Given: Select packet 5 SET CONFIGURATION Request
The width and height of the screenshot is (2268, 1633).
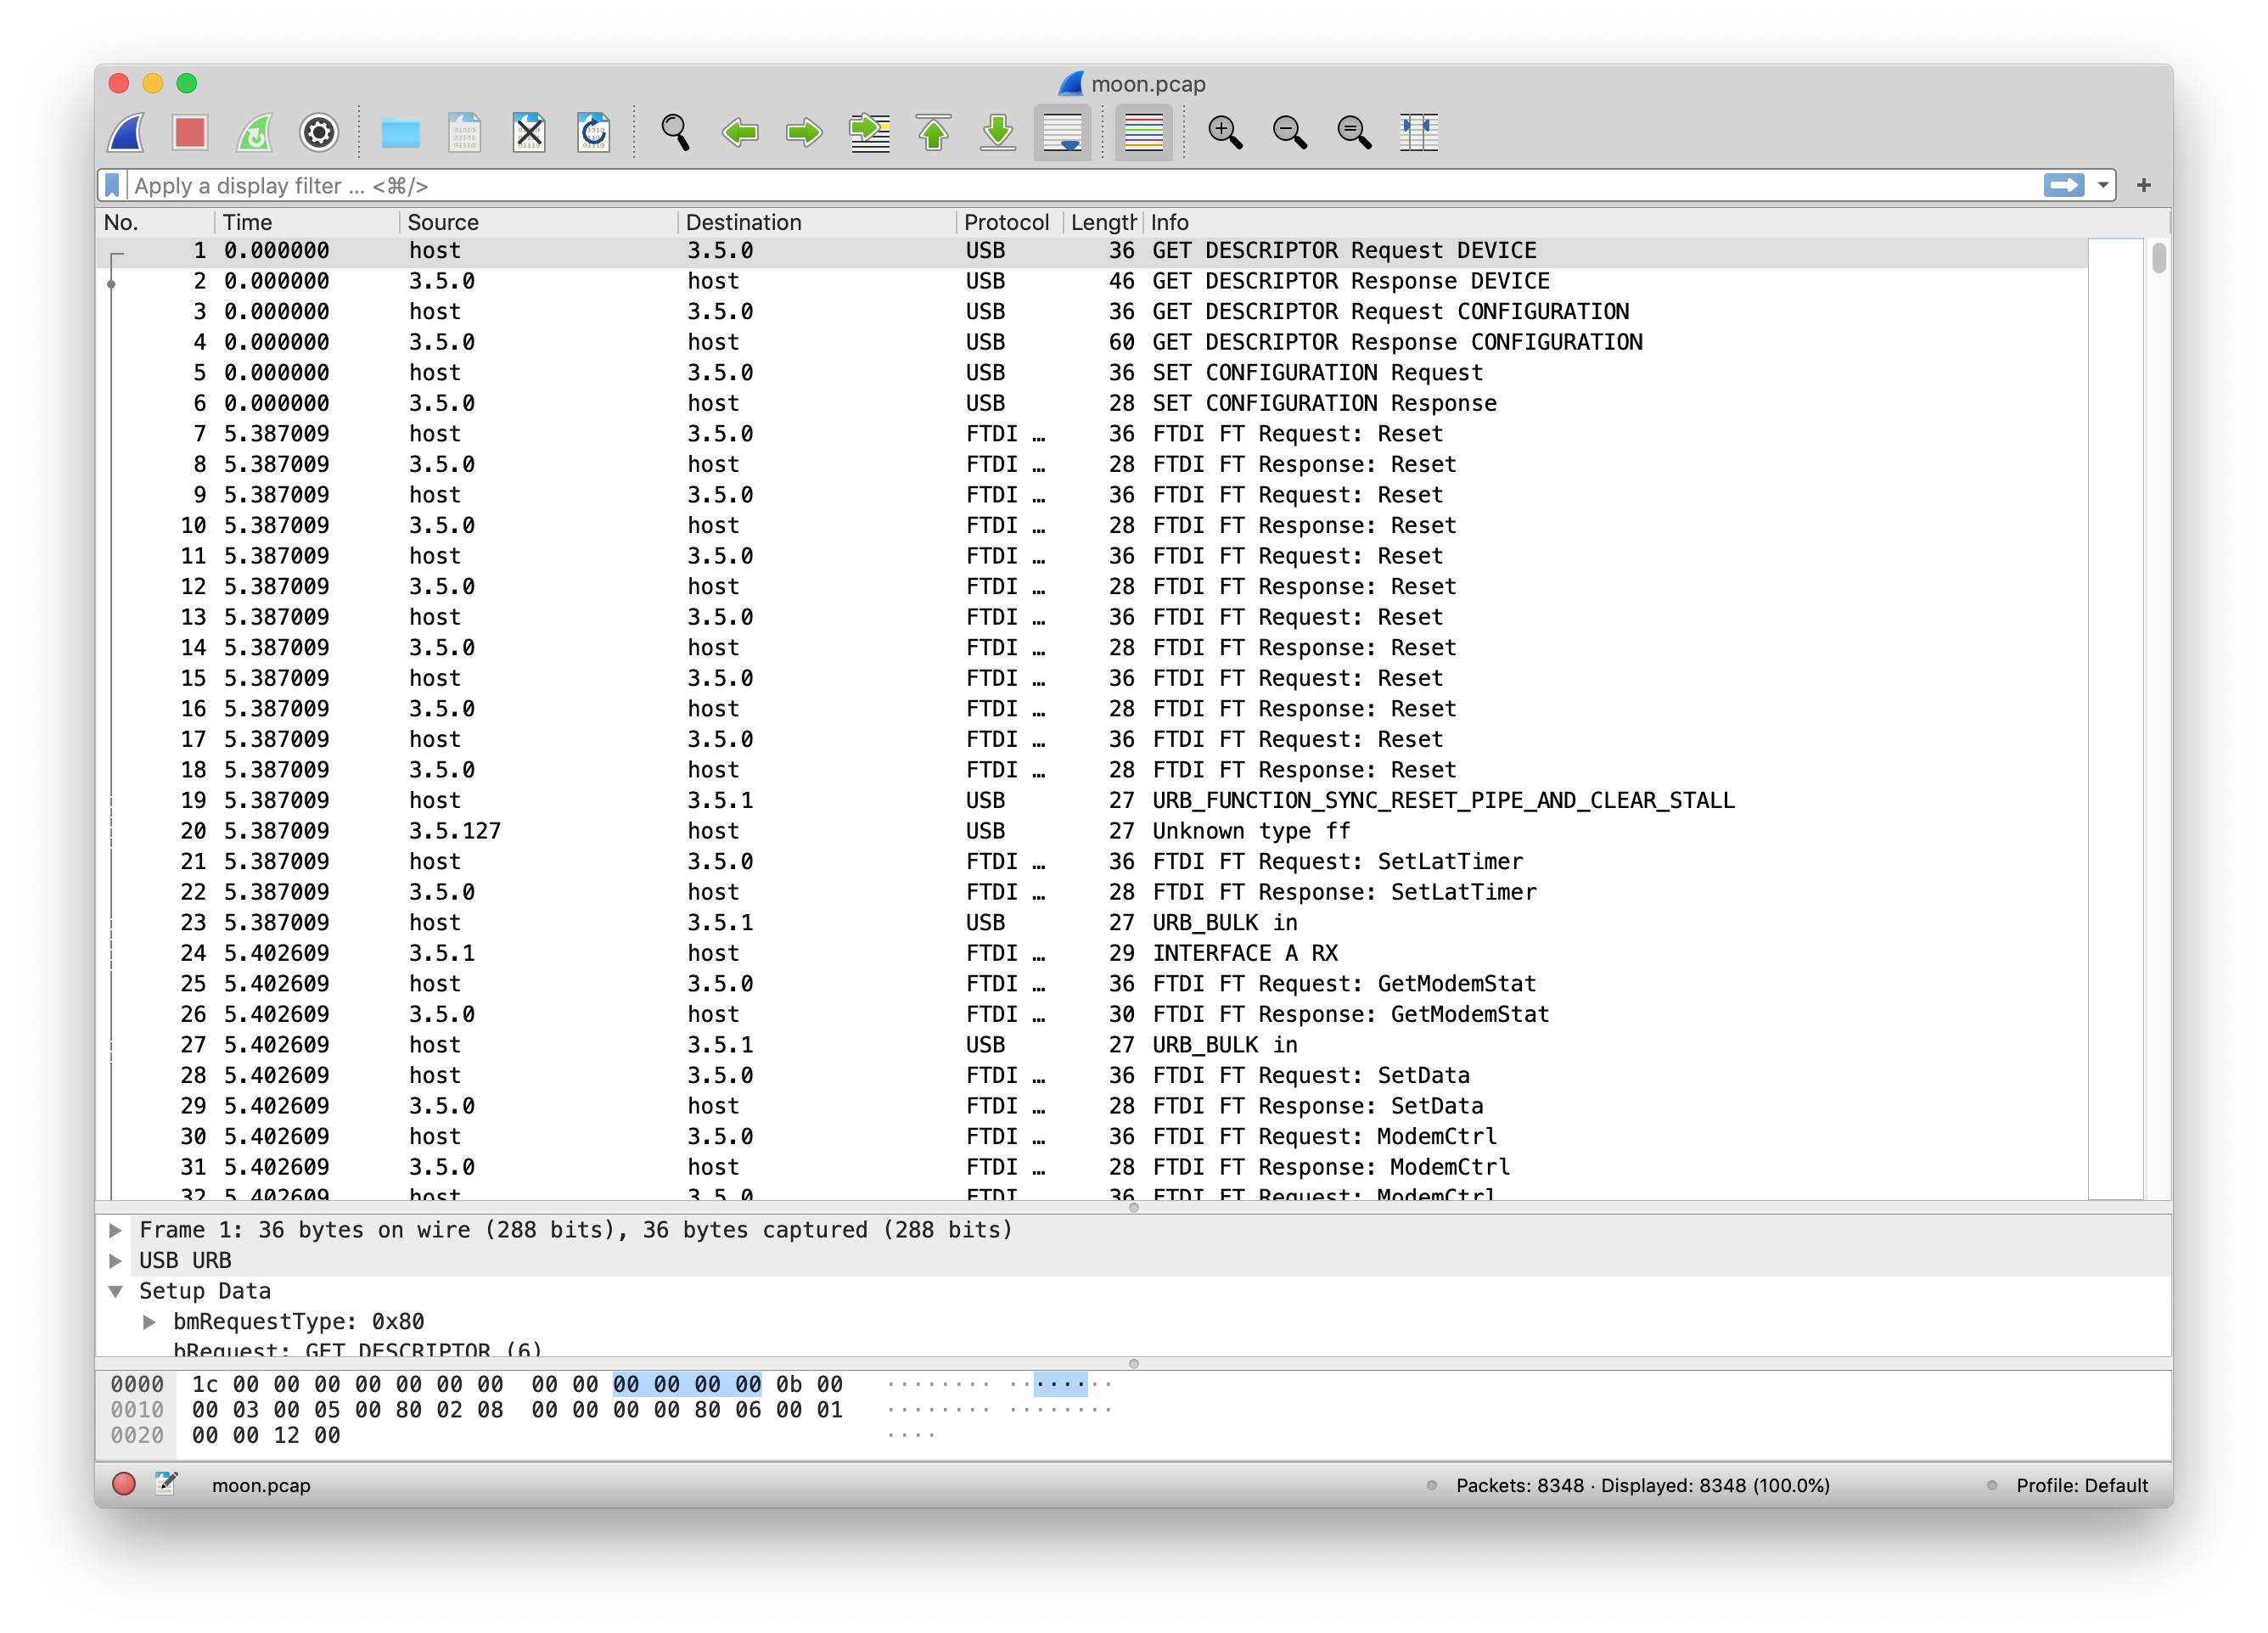Looking at the screenshot, I should coord(1092,373).
